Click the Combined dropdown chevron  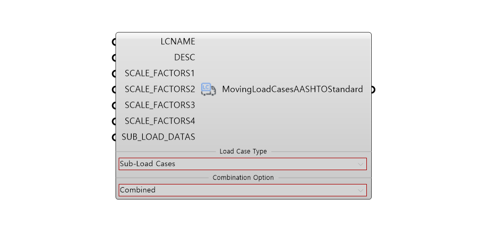tap(361, 190)
